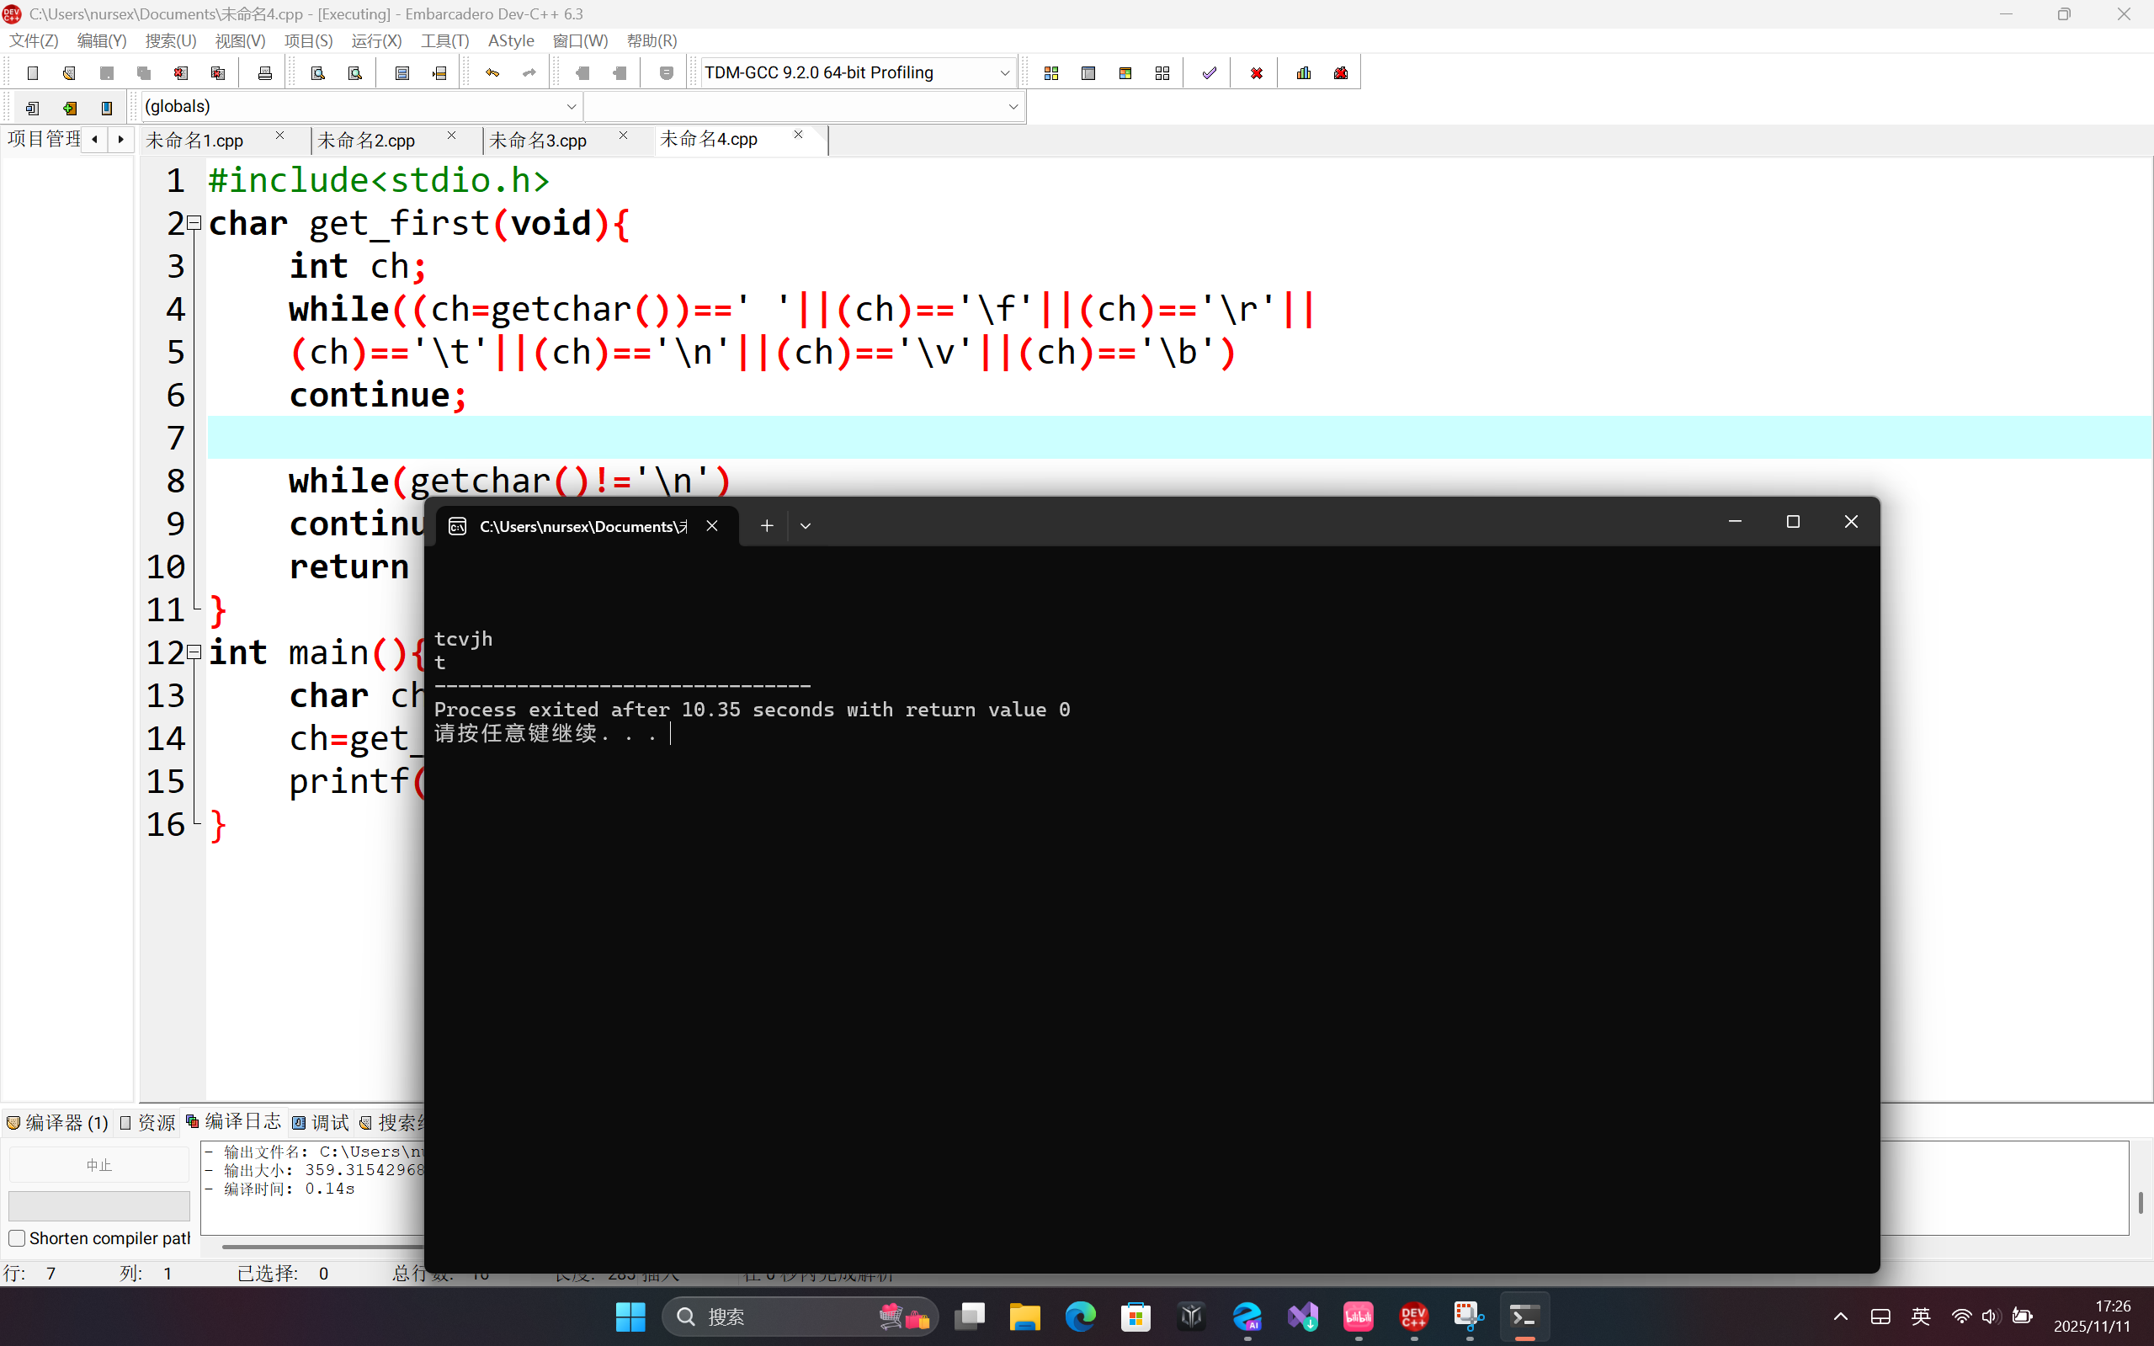
Task: Click the Print toolbar icon
Action: [264, 73]
